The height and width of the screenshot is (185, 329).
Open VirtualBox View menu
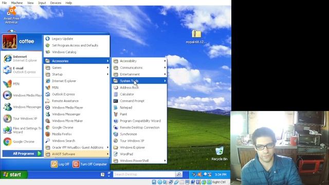coord(30,3)
